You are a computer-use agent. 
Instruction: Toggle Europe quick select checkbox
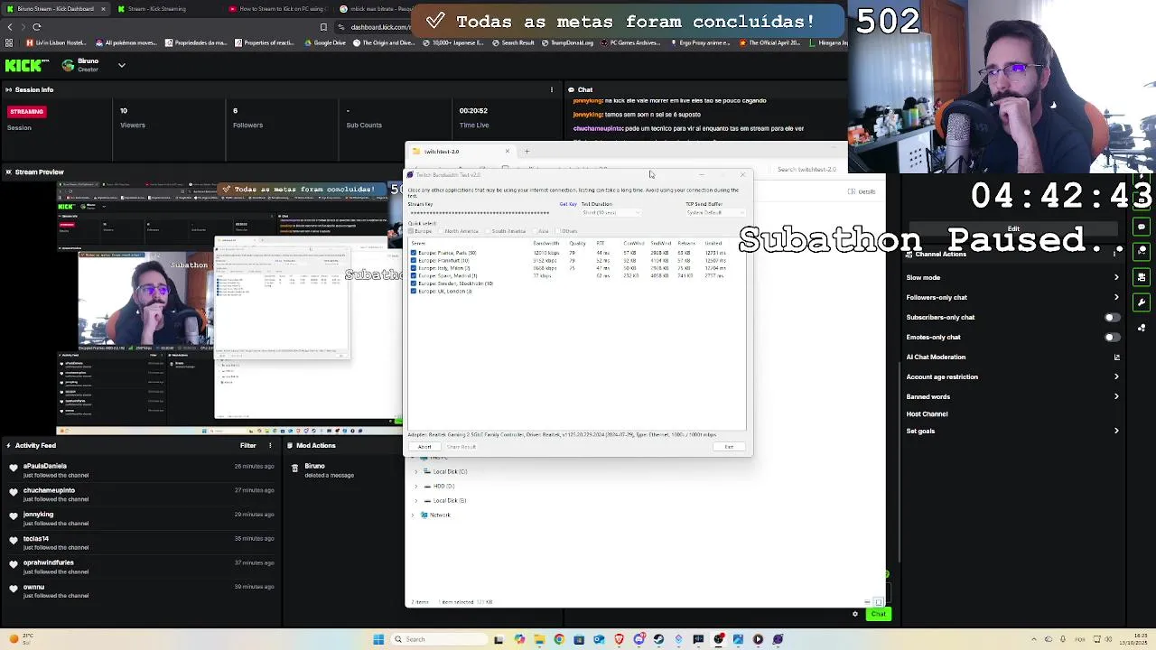pyautogui.click(x=412, y=231)
